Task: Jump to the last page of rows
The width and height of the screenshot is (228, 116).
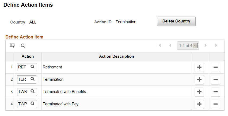Action: (x=217, y=46)
